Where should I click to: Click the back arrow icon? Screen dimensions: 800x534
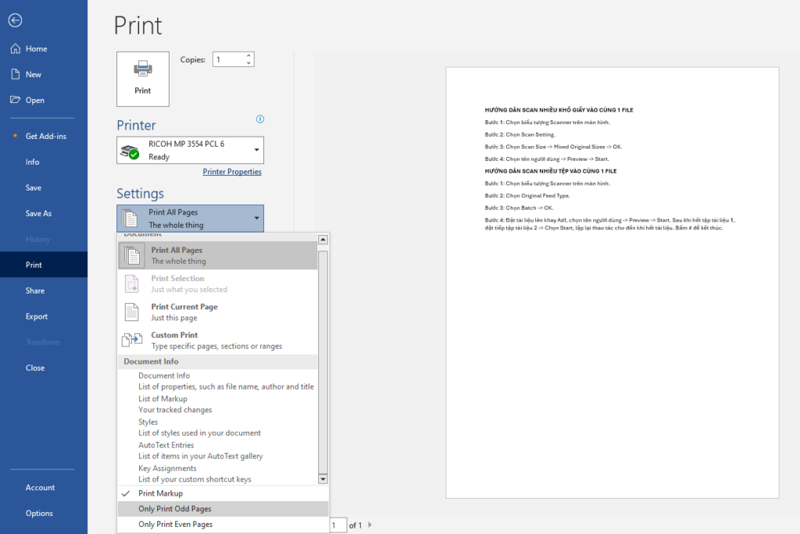coord(15,21)
